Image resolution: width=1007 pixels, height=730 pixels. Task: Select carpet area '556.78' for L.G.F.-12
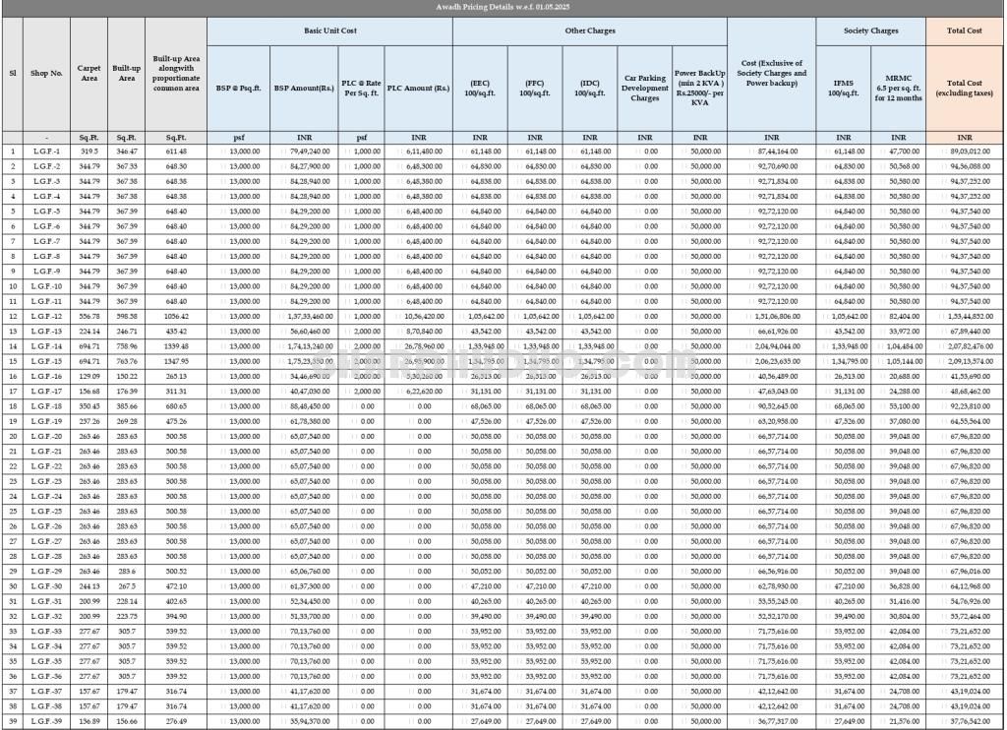pos(89,316)
